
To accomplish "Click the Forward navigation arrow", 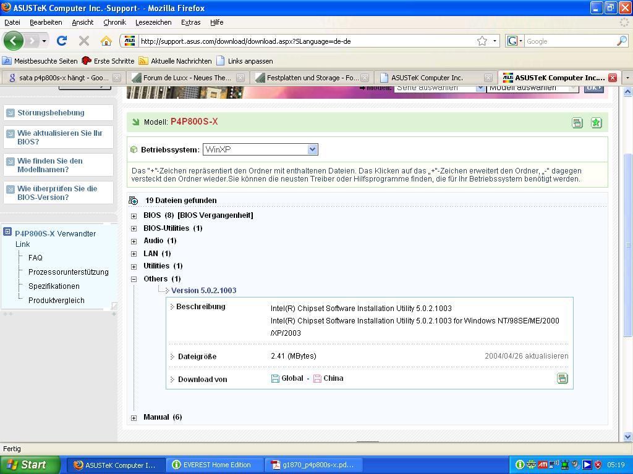I will (x=32, y=41).
